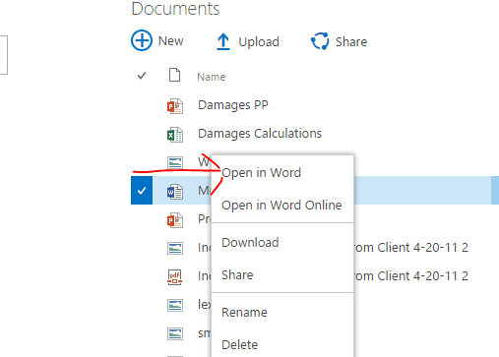Select Delete in the context menu
This screenshot has height=357, width=499.
tap(240, 345)
